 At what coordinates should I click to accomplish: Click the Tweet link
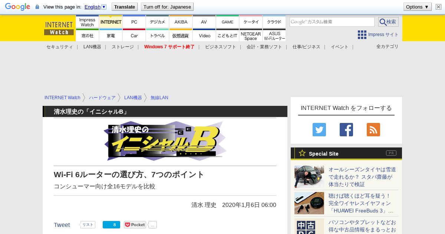pyautogui.click(x=62, y=225)
